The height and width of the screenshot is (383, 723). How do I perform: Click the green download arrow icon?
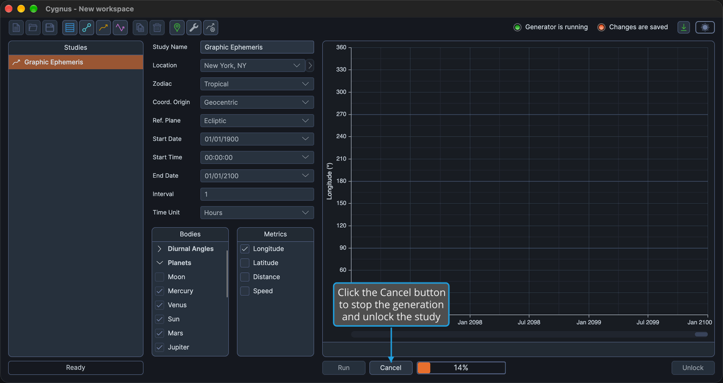(x=684, y=28)
